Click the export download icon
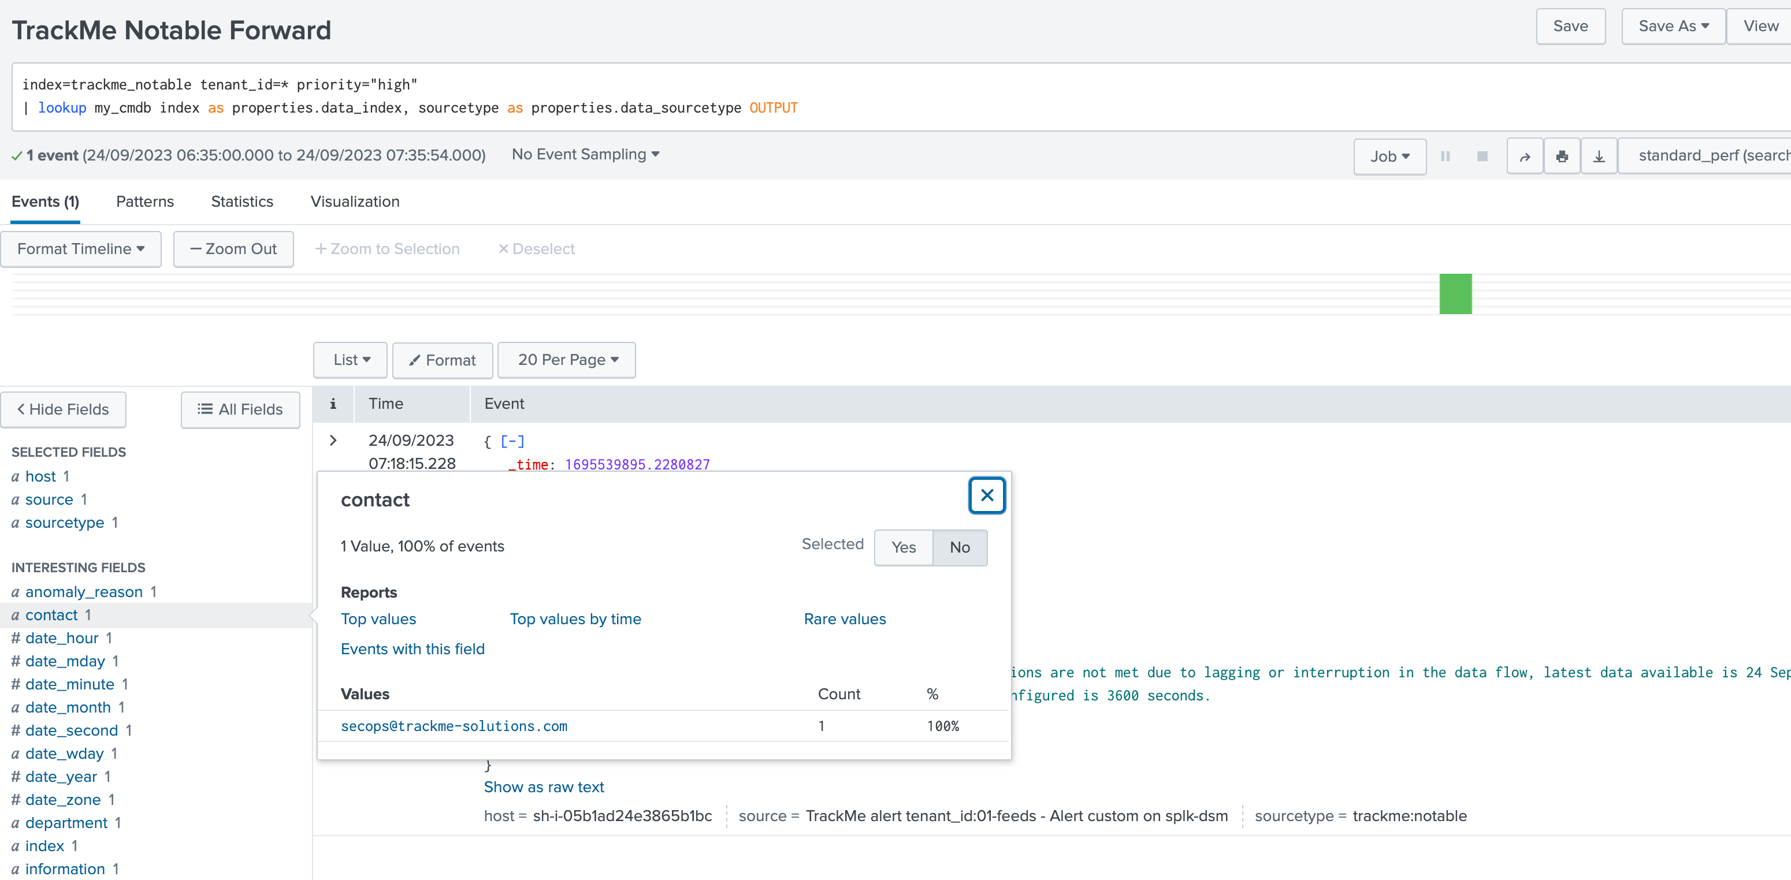This screenshot has width=1791, height=880. 1599,156
